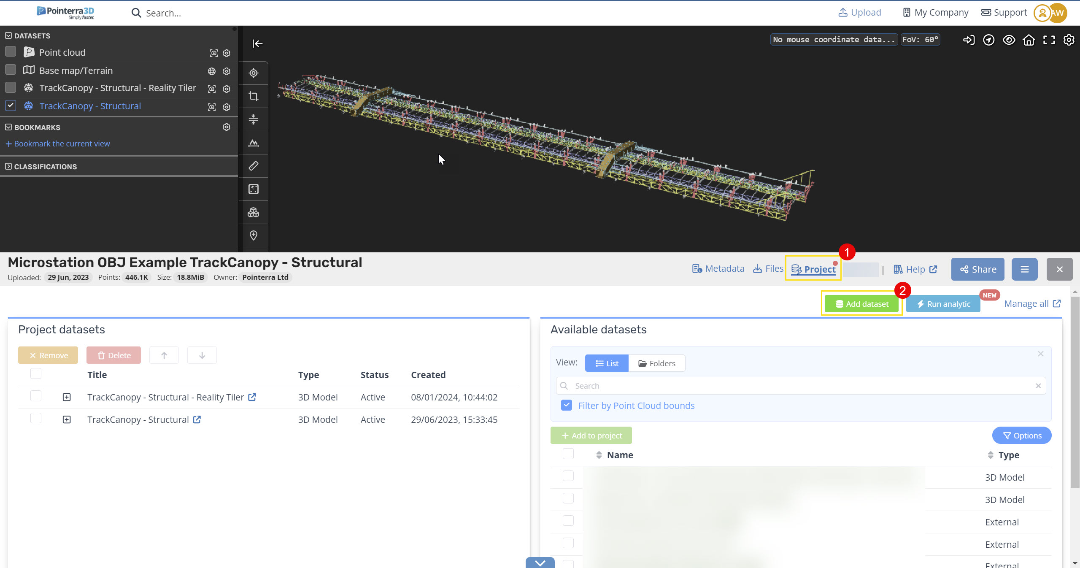Viewport: 1080px width, 568px height.
Task: Click the globe icon for Base map/Terrain
Action: [x=212, y=71]
